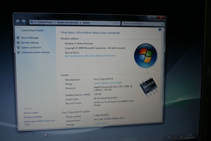Click the shield icon beside Remote settings

(x=18, y=43)
